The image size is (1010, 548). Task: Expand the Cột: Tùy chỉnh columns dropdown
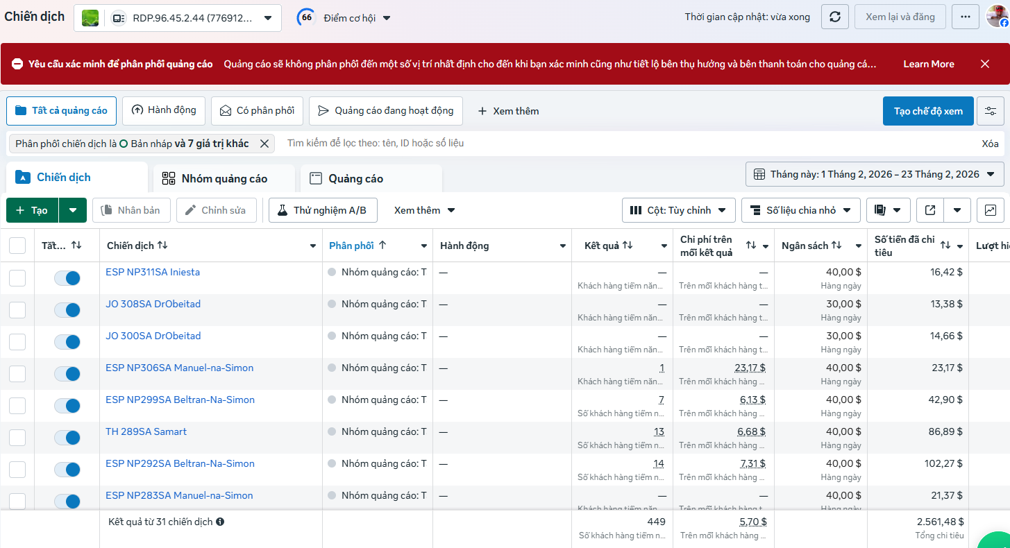678,210
